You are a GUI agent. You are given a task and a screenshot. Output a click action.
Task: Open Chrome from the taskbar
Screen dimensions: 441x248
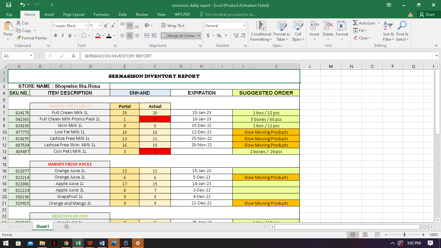tap(66, 243)
